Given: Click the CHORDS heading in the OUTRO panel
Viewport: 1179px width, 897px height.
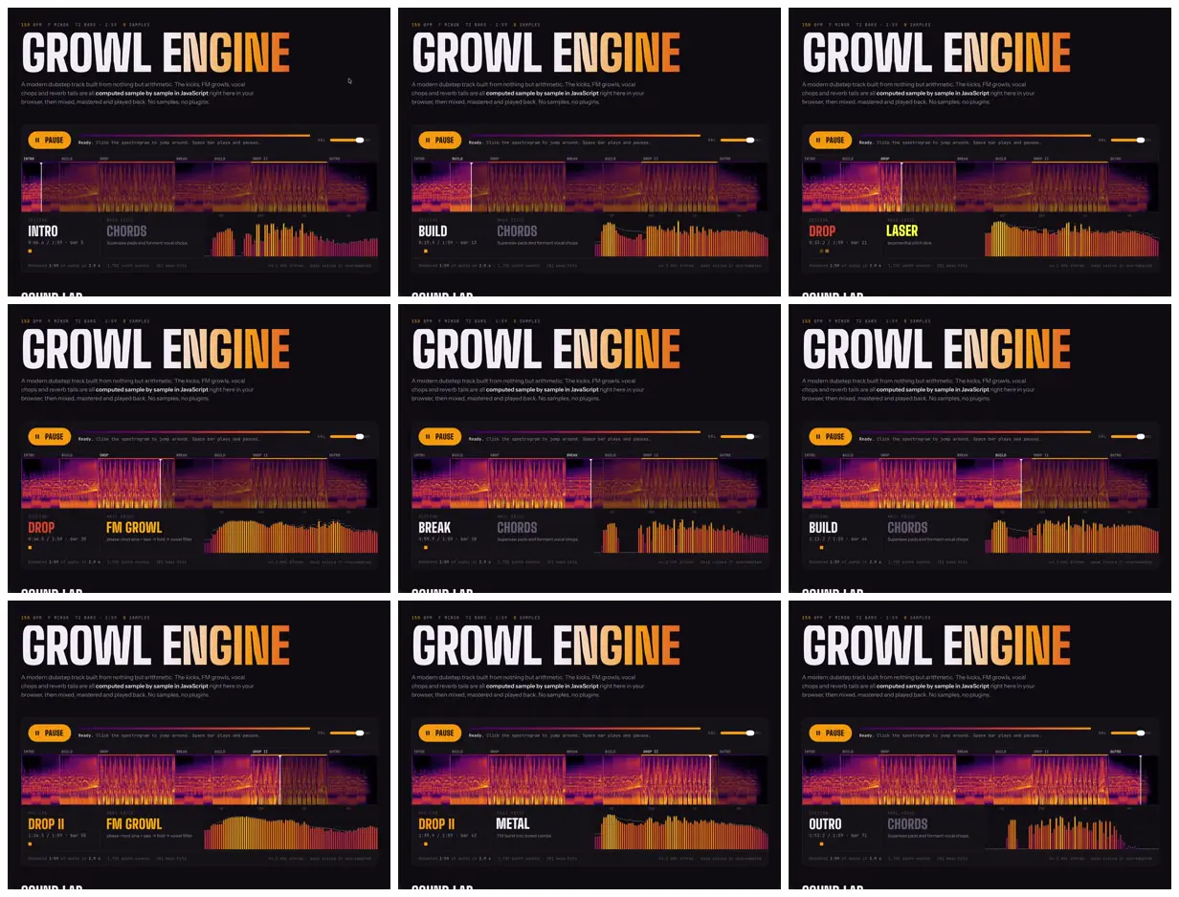Looking at the screenshot, I should coord(907,824).
